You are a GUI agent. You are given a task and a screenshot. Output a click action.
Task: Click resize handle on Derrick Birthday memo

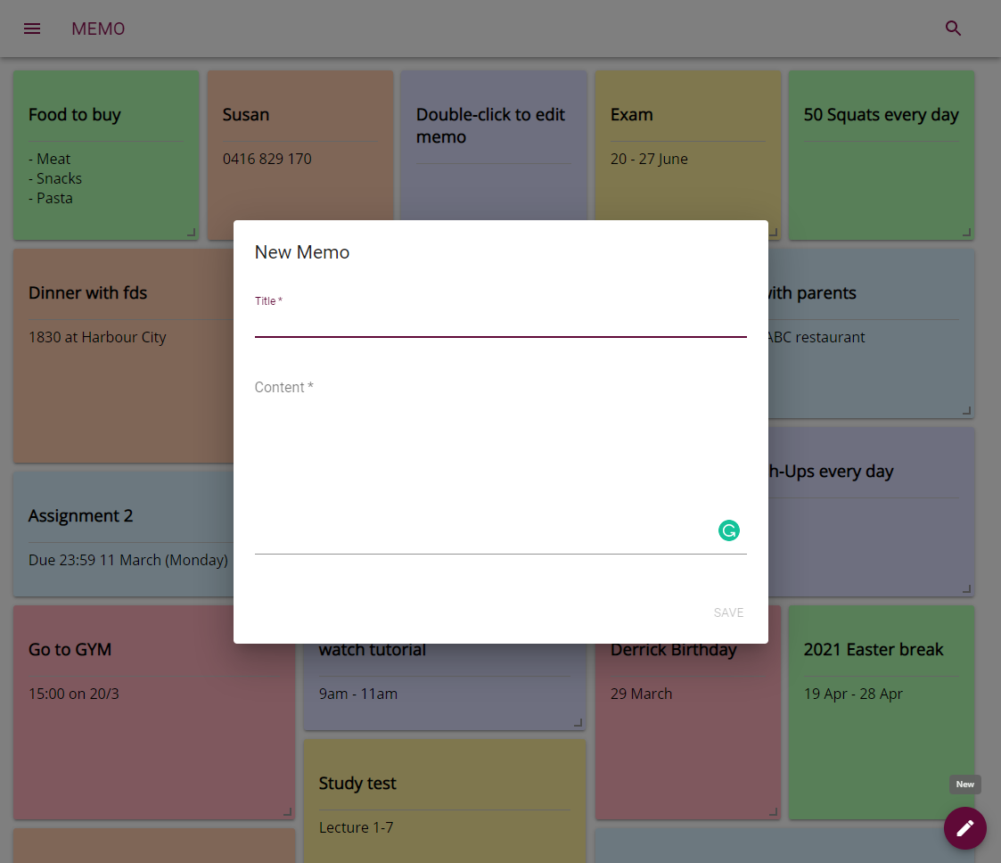[x=773, y=811]
